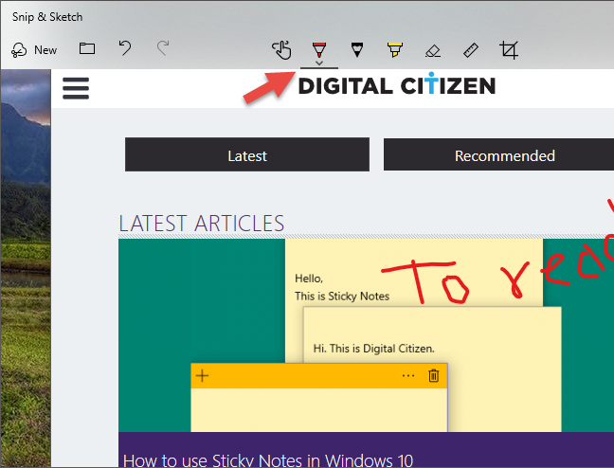
Task: Select the yellow Highlighter tool
Action: click(395, 50)
